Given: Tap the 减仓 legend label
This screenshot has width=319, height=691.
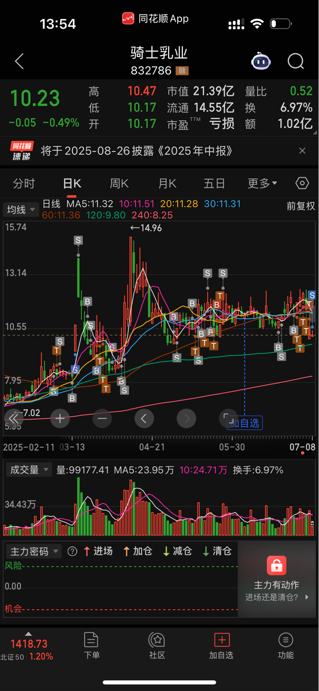Looking at the screenshot, I should [x=177, y=551].
